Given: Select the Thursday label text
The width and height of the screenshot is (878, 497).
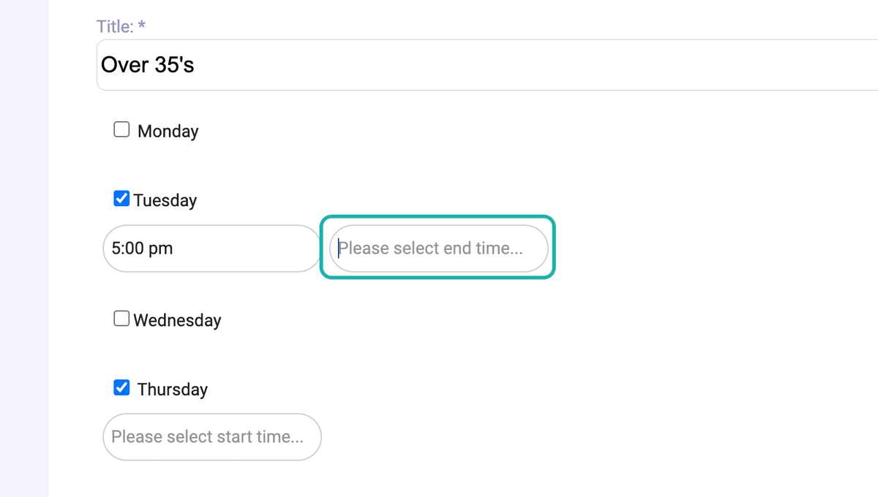Looking at the screenshot, I should (173, 389).
